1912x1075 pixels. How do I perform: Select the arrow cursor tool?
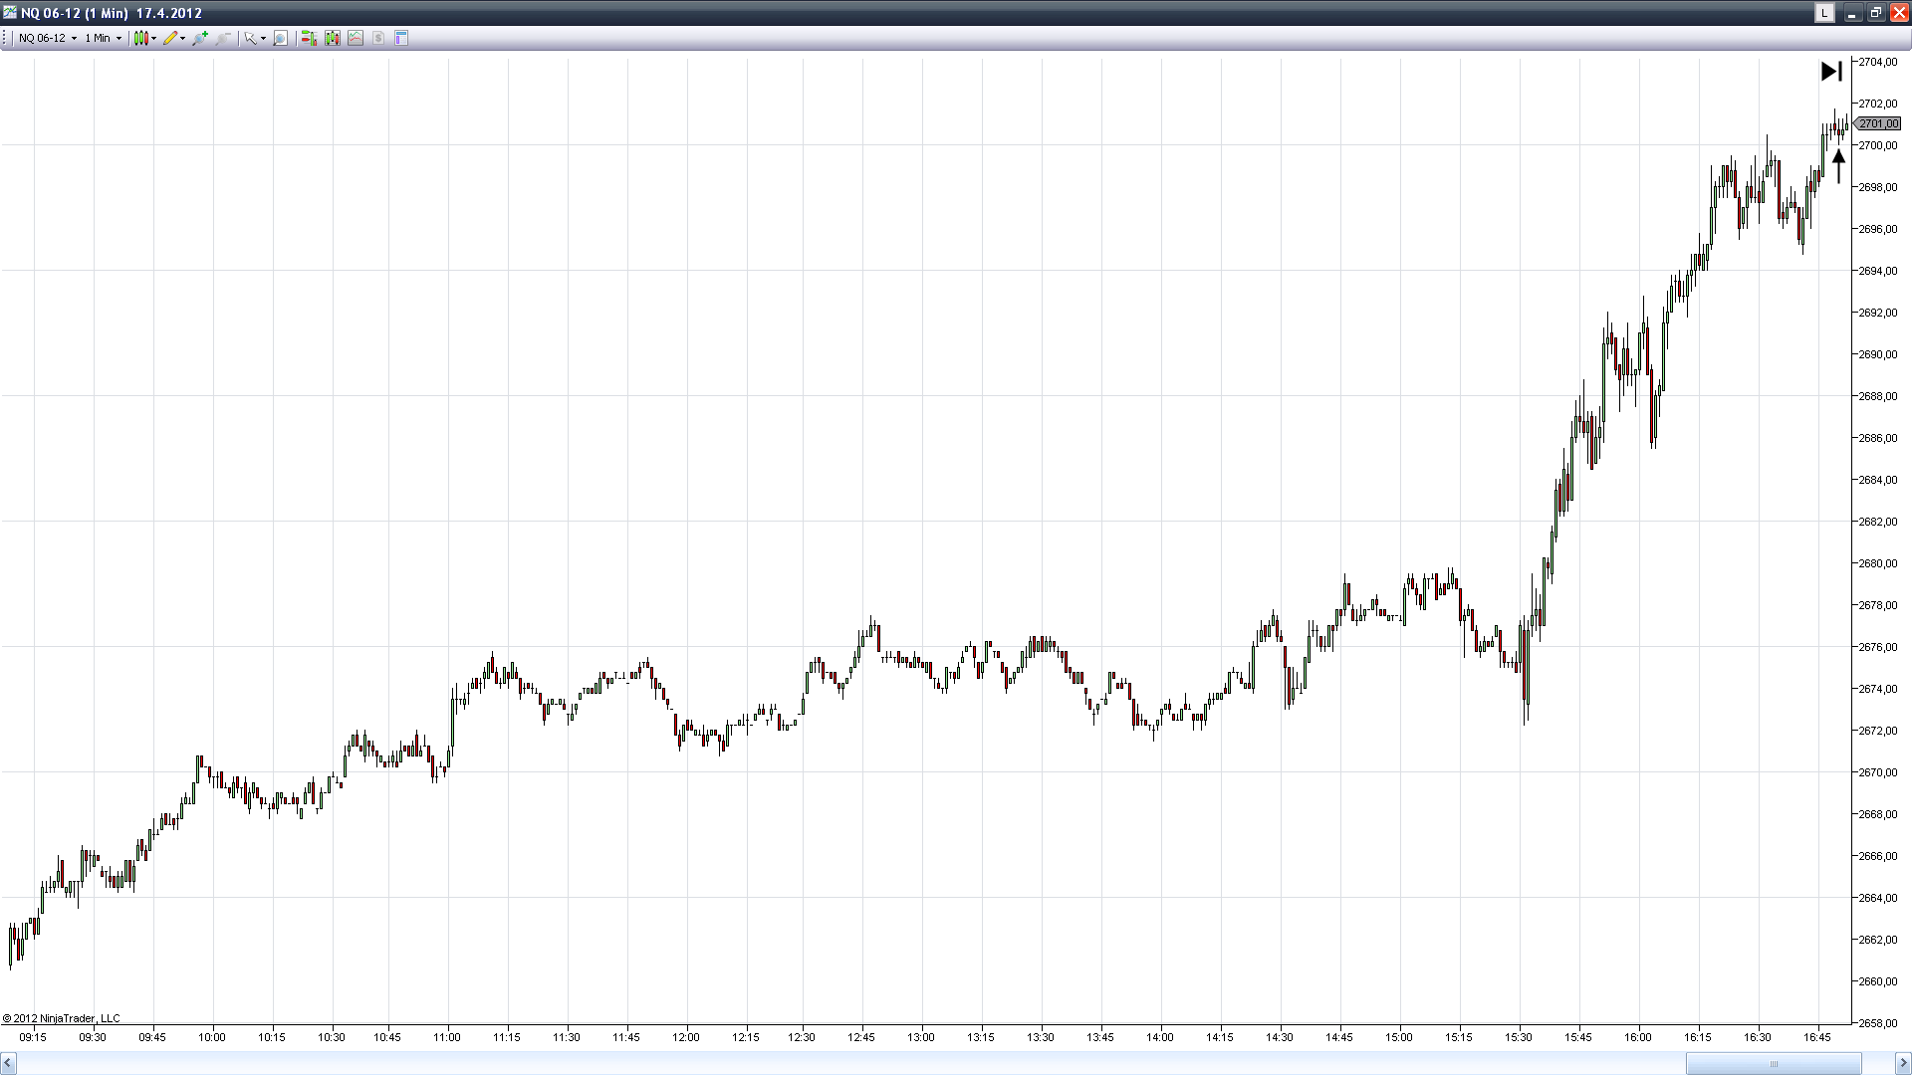tap(251, 38)
